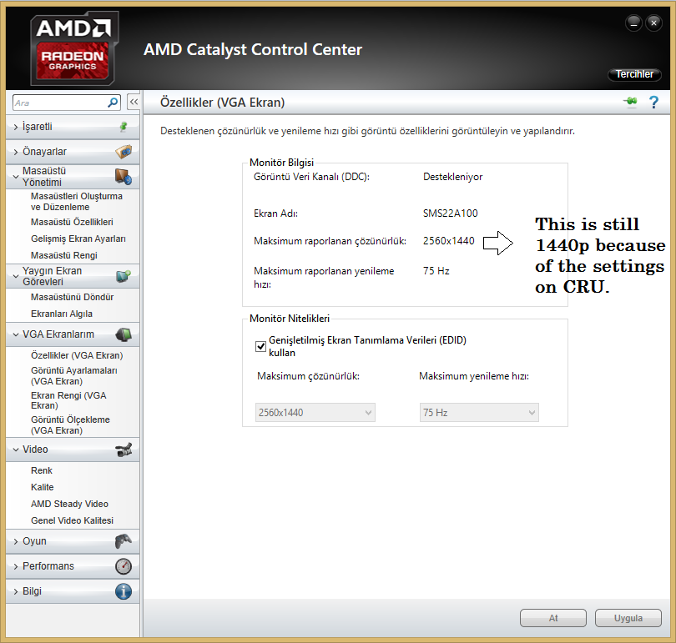Collapse the Video section
This screenshot has width=676, height=643.
click(x=16, y=450)
